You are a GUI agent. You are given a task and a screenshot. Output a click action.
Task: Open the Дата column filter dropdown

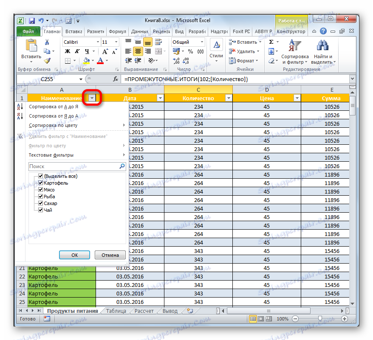(160, 98)
